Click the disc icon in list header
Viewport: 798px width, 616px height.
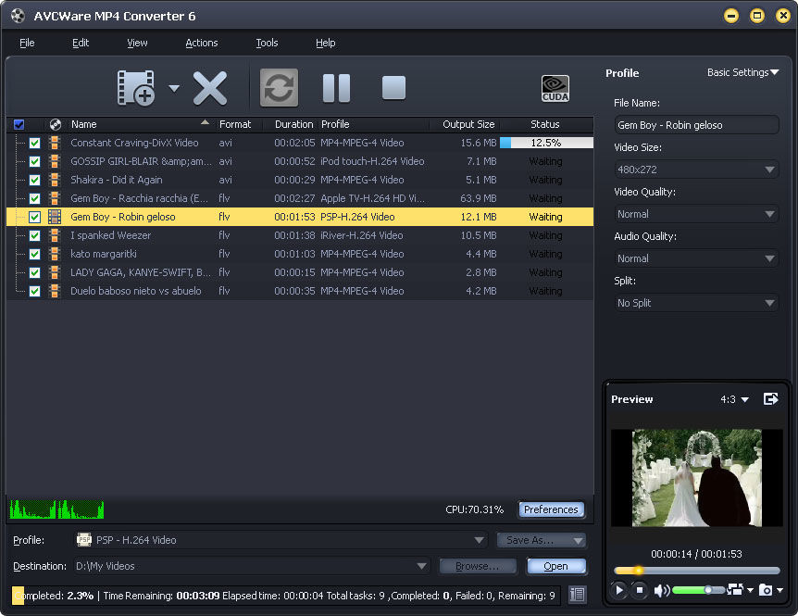click(x=56, y=124)
